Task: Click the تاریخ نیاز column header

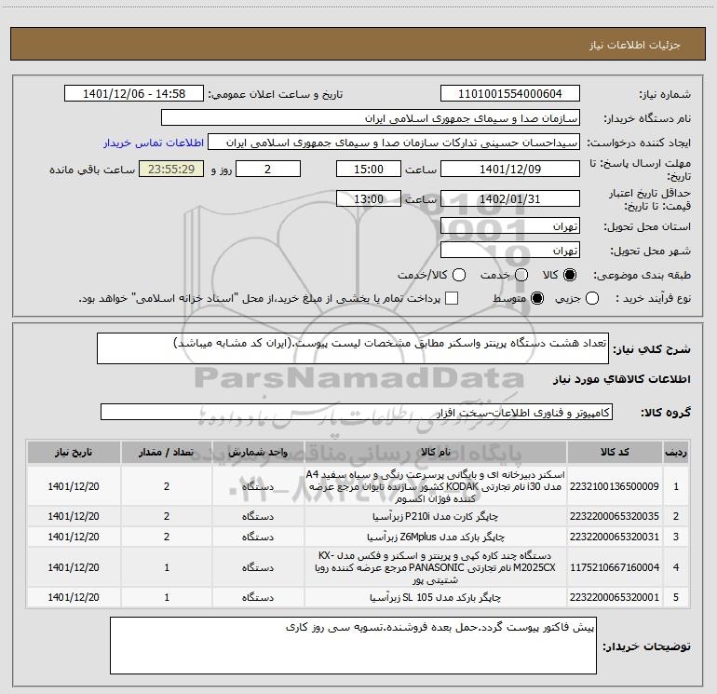Action: tap(74, 453)
